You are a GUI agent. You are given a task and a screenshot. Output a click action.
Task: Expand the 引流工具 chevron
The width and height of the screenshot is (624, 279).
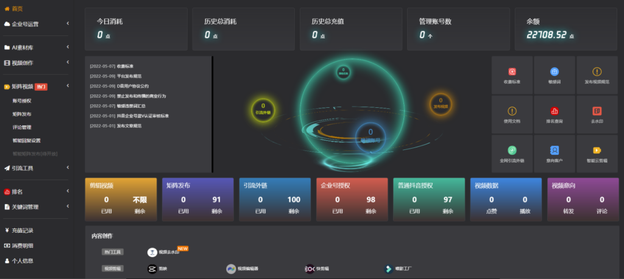coord(68,168)
